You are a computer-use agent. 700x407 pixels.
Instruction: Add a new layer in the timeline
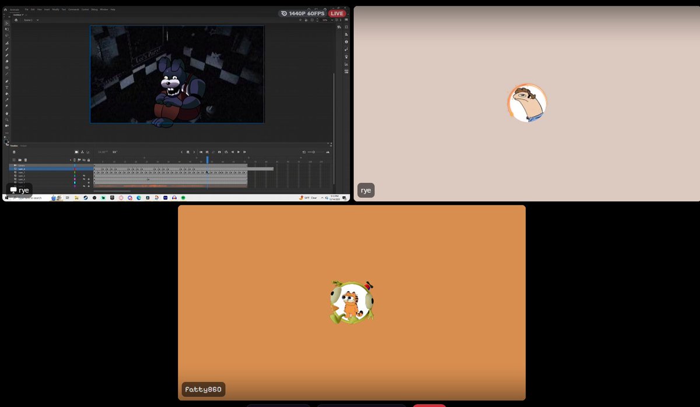pos(14,160)
